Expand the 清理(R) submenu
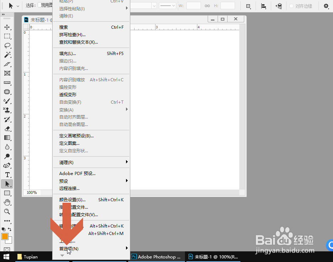The width and height of the screenshot is (333, 262). click(91, 163)
